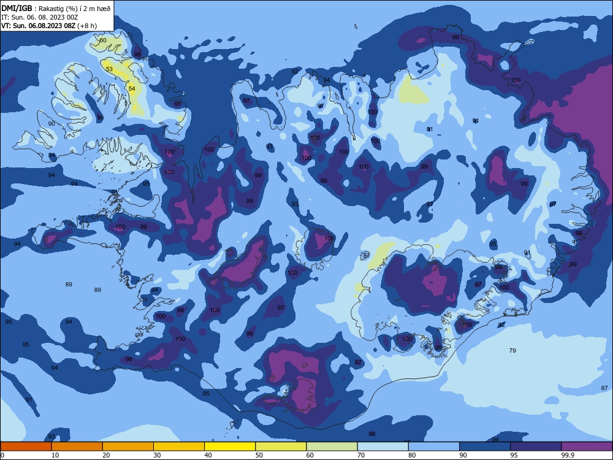Click the title 'DMI/IGB : Rakastig (%) í 2 m hæð'

click(x=56, y=9)
